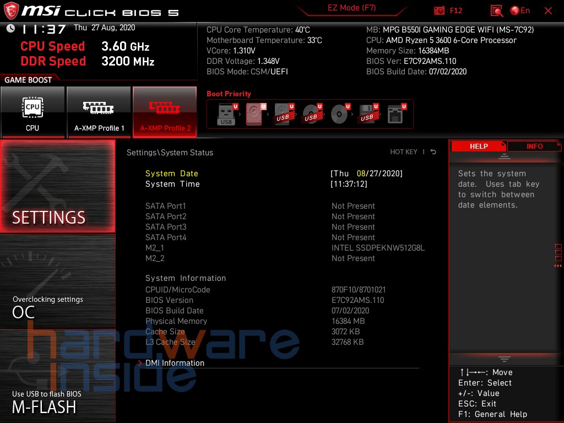Click the SATA Port1 entry

260,206
